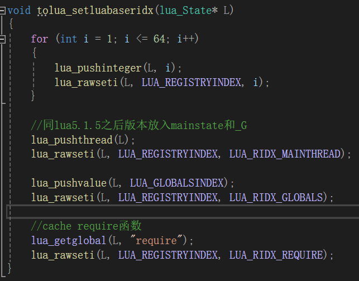Click LUA_REGISTRYINDEX inside the for loop
Image resolution: width=359 pixels, height=281 pixels.
192,82
